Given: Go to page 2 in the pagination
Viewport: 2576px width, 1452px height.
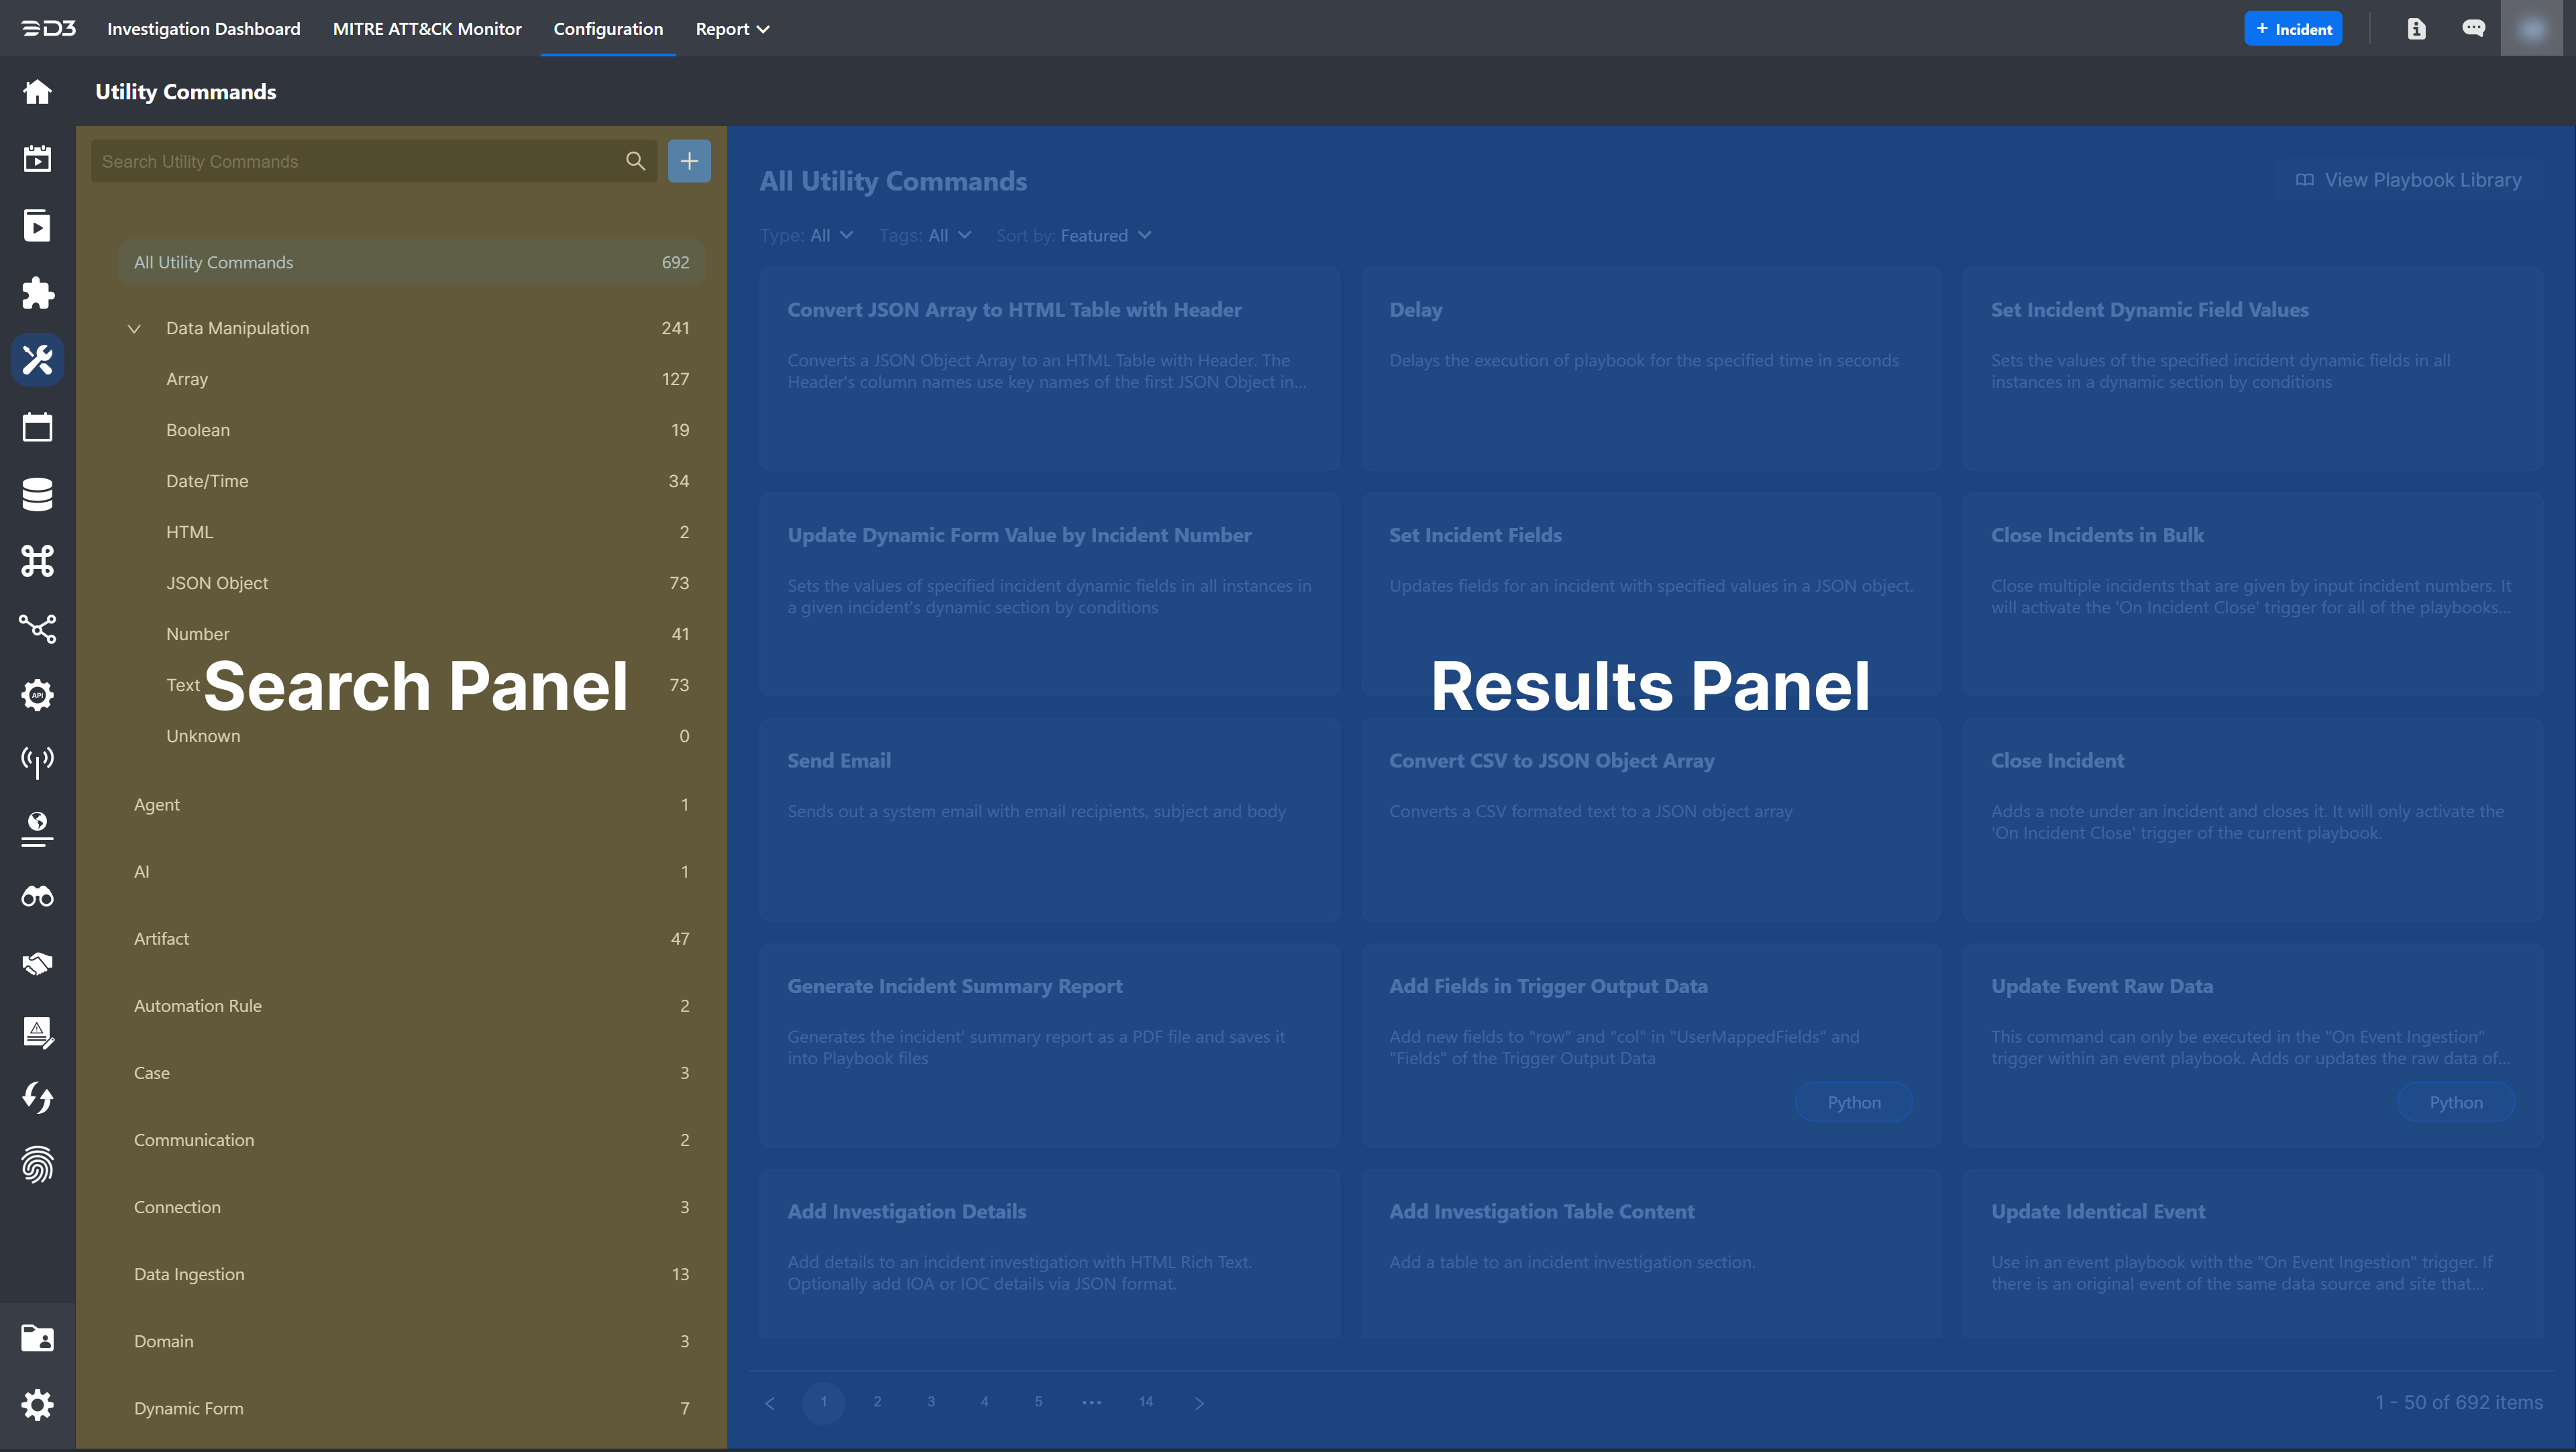Looking at the screenshot, I should 877,1401.
